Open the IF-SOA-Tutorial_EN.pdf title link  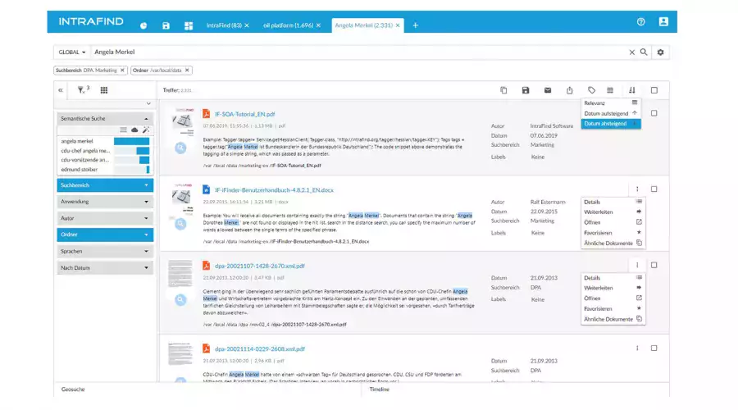tap(244, 112)
